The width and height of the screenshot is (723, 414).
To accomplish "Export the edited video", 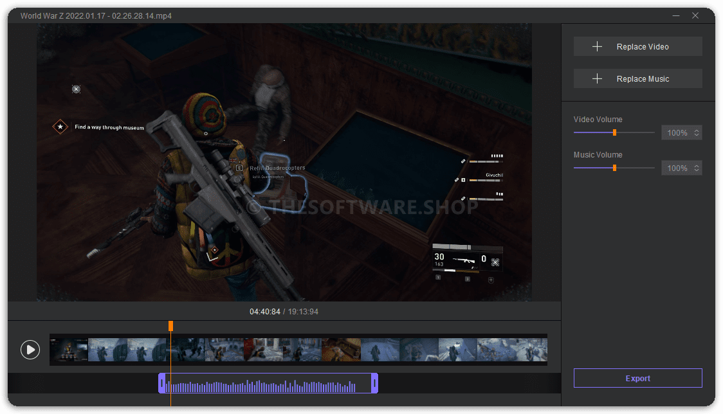I will pos(637,379).
